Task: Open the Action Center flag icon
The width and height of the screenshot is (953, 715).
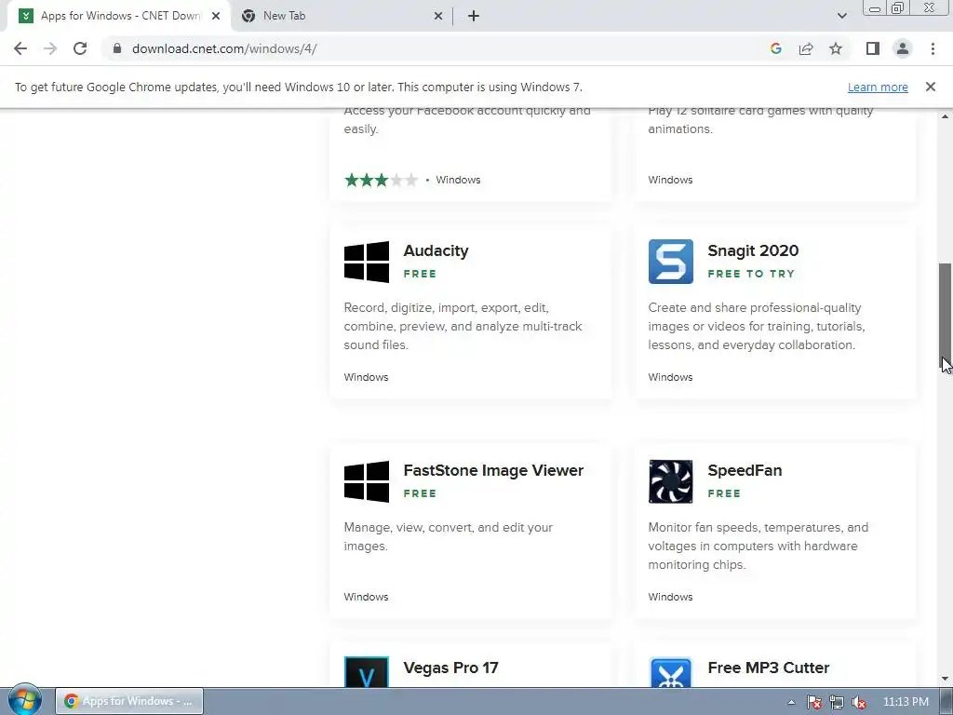Action: click(x=814, y=702)
